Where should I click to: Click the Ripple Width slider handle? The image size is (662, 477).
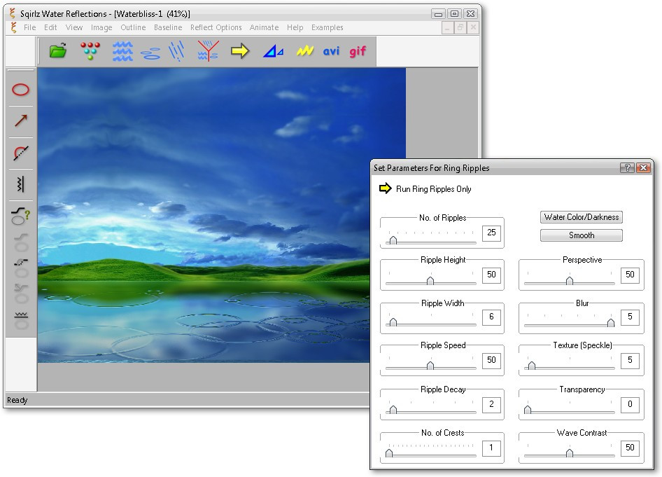point(393,322)
